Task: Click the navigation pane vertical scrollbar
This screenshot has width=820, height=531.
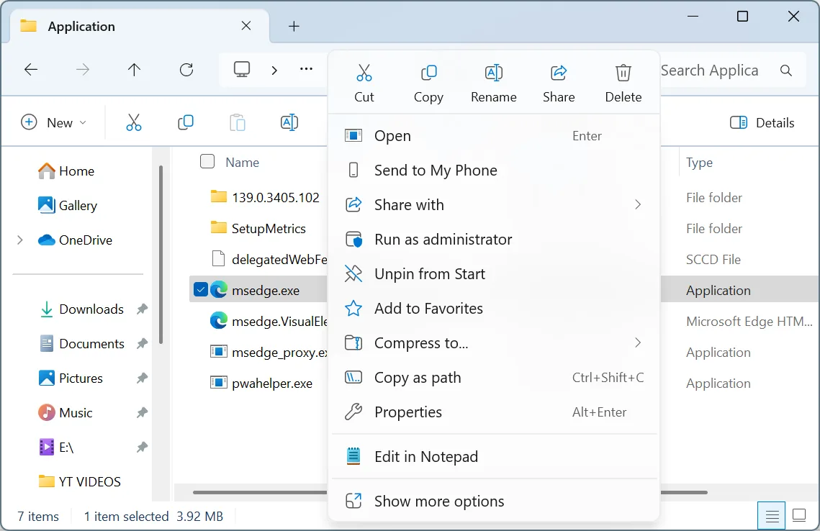Action: [x=161, y=255]
